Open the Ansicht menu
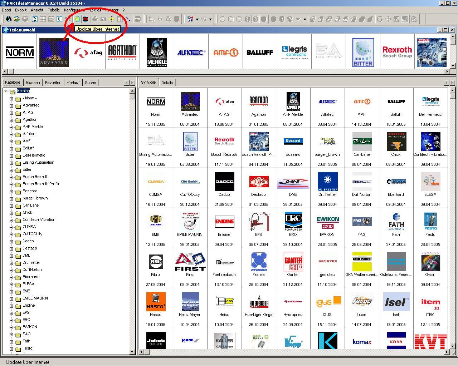This screenshot has height=366, width=458. [37, 10]
